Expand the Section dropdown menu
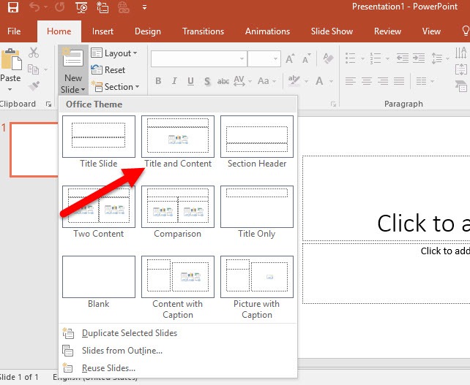The height and width of the screenshot is (385, 470). (x=116, y=87)
